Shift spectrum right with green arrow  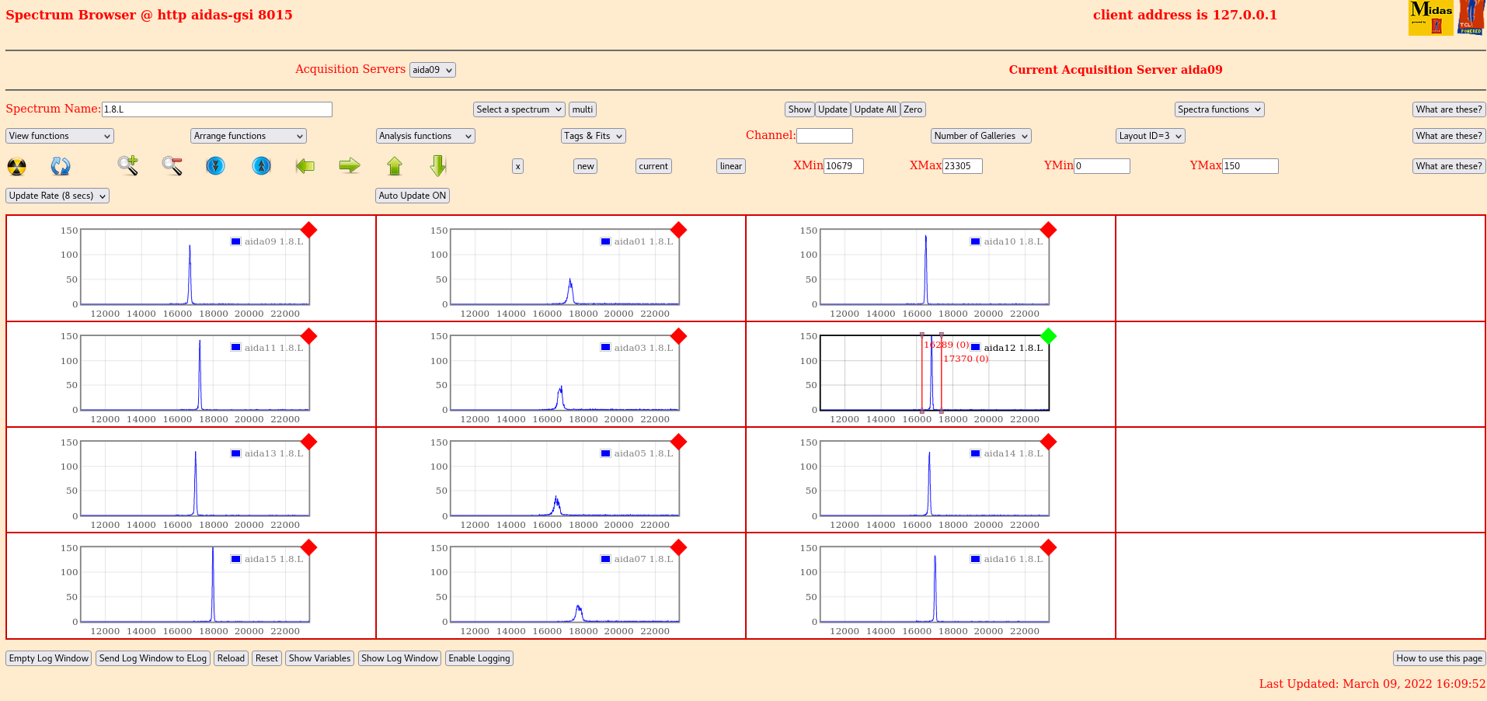(350, 165)
